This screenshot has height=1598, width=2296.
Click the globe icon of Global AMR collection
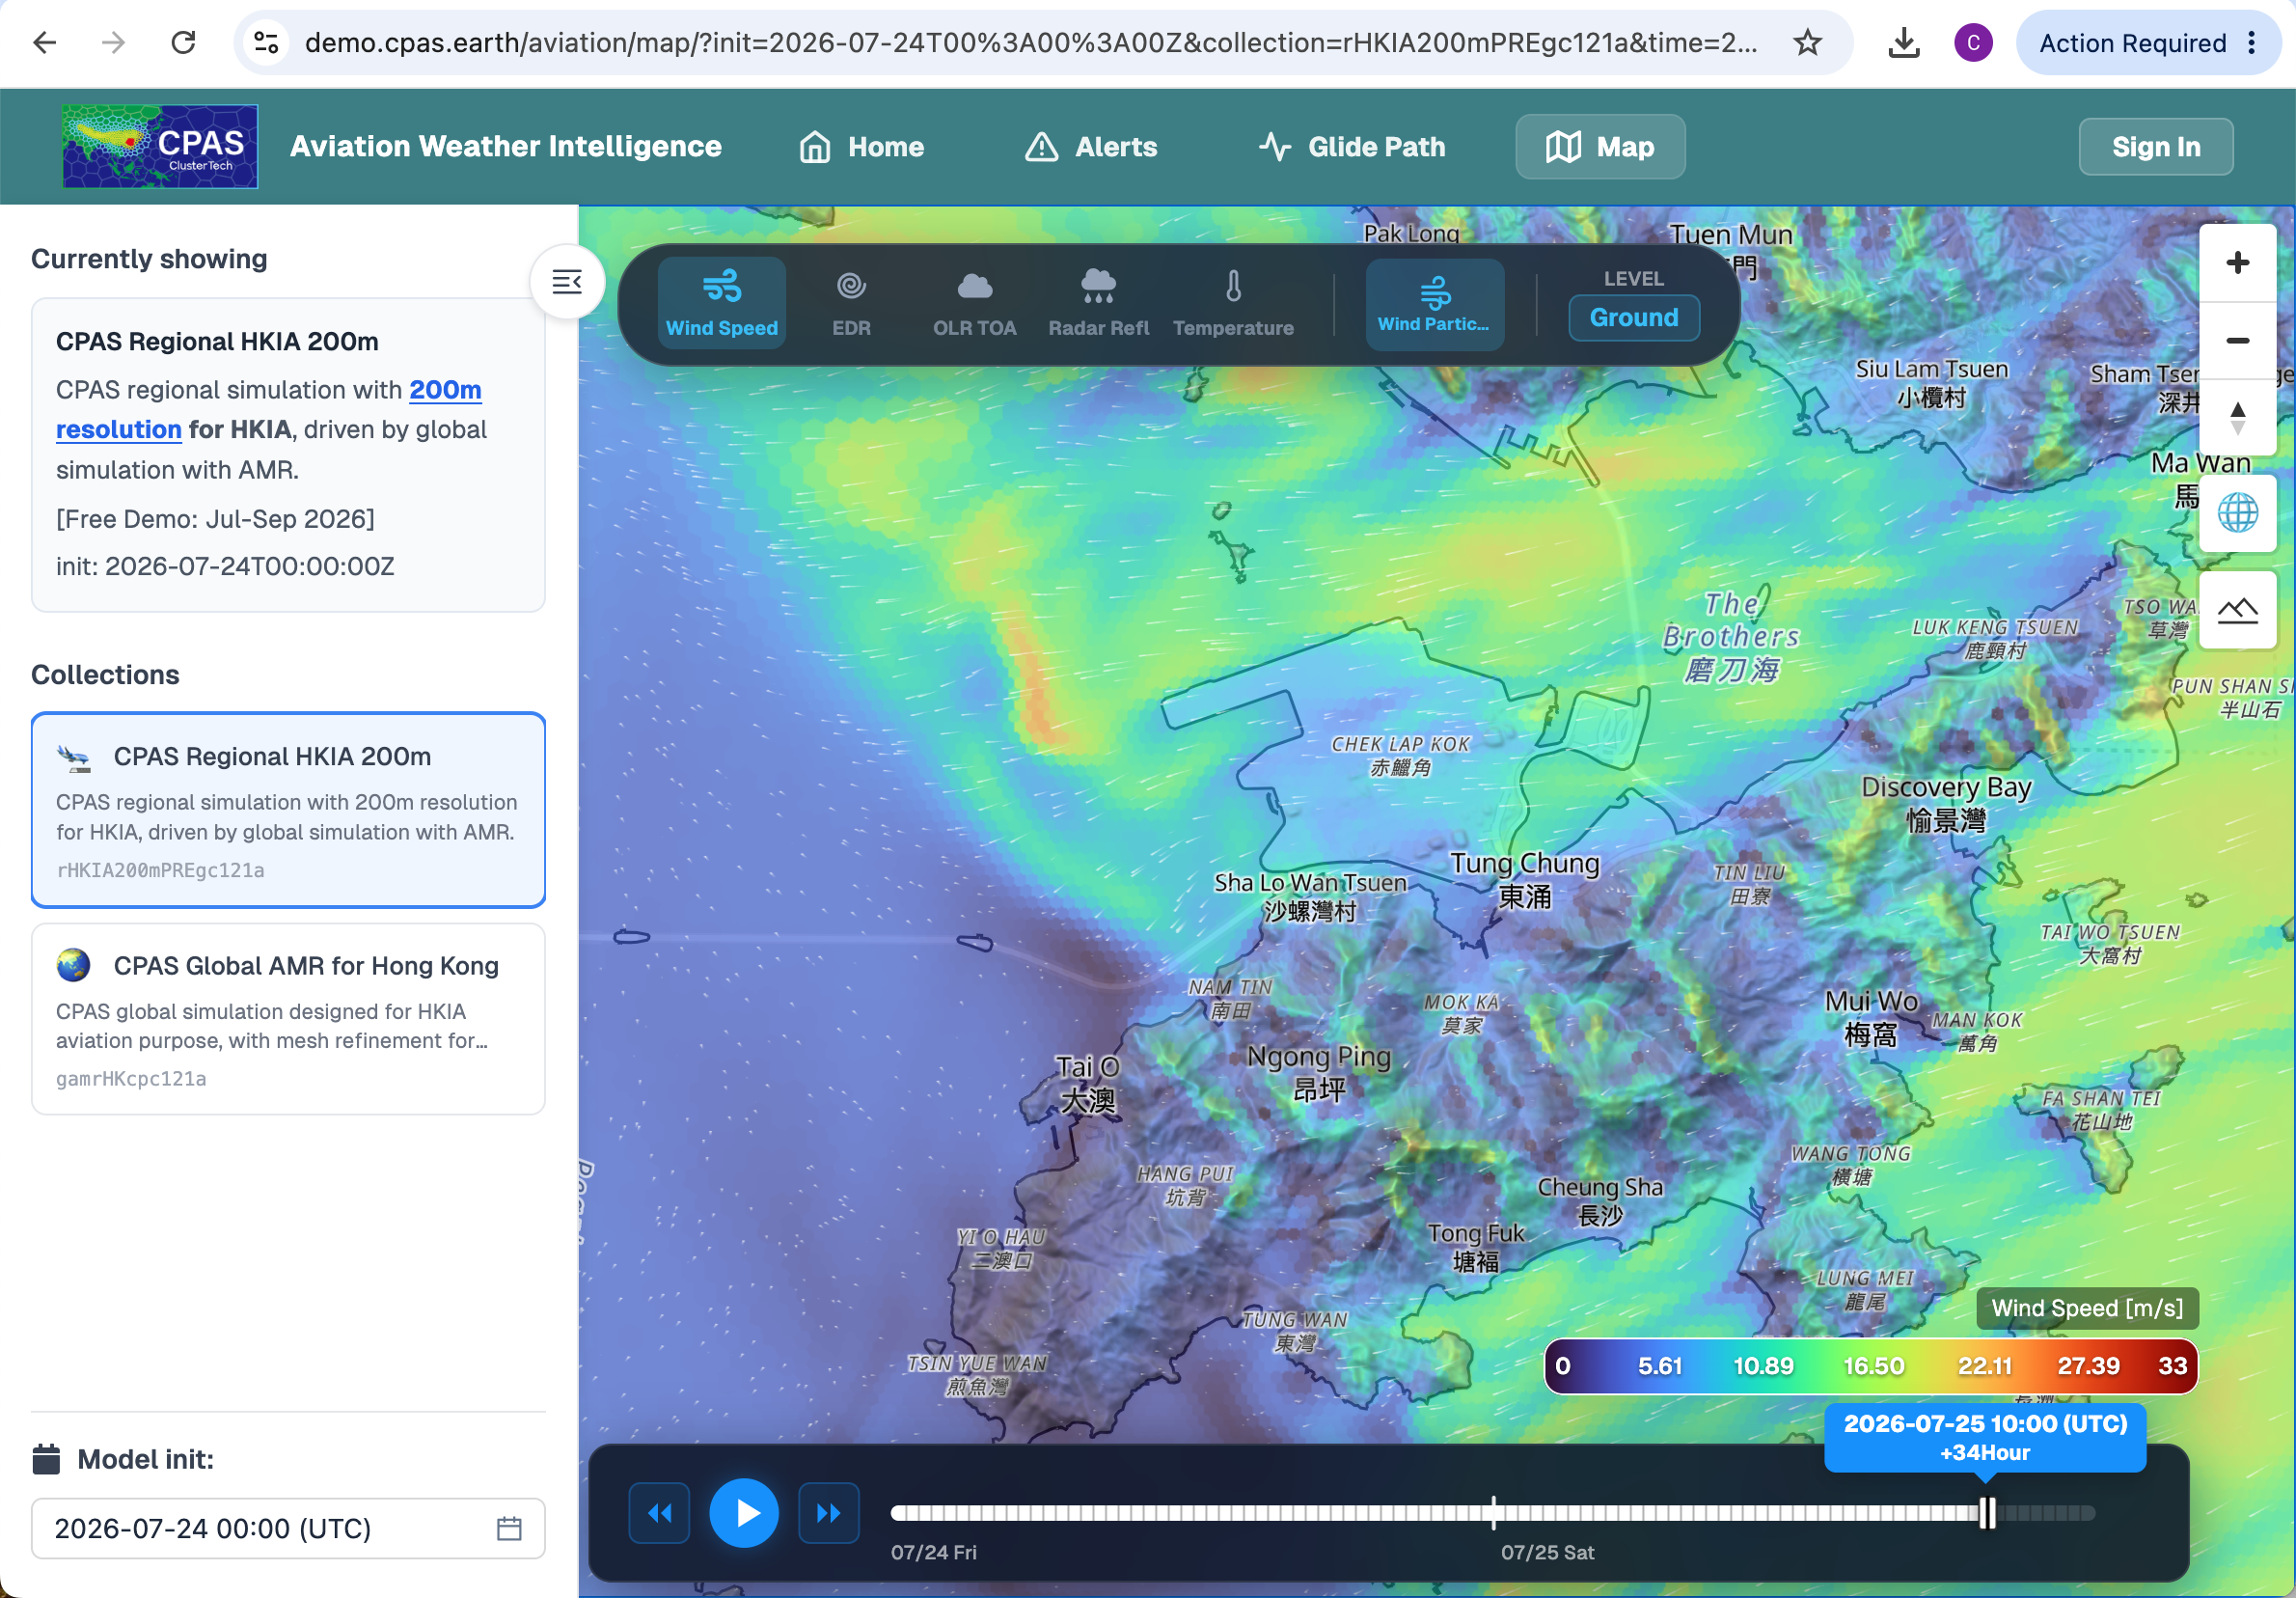[74, 965]
